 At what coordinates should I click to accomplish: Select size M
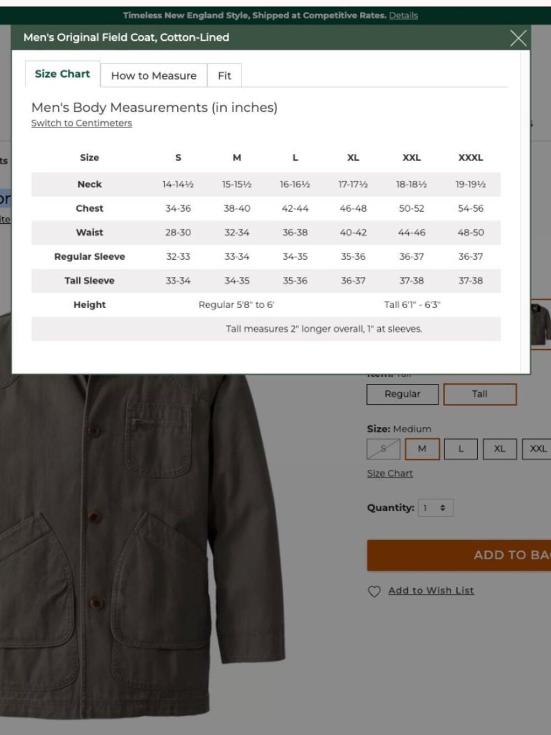(422, 449)
